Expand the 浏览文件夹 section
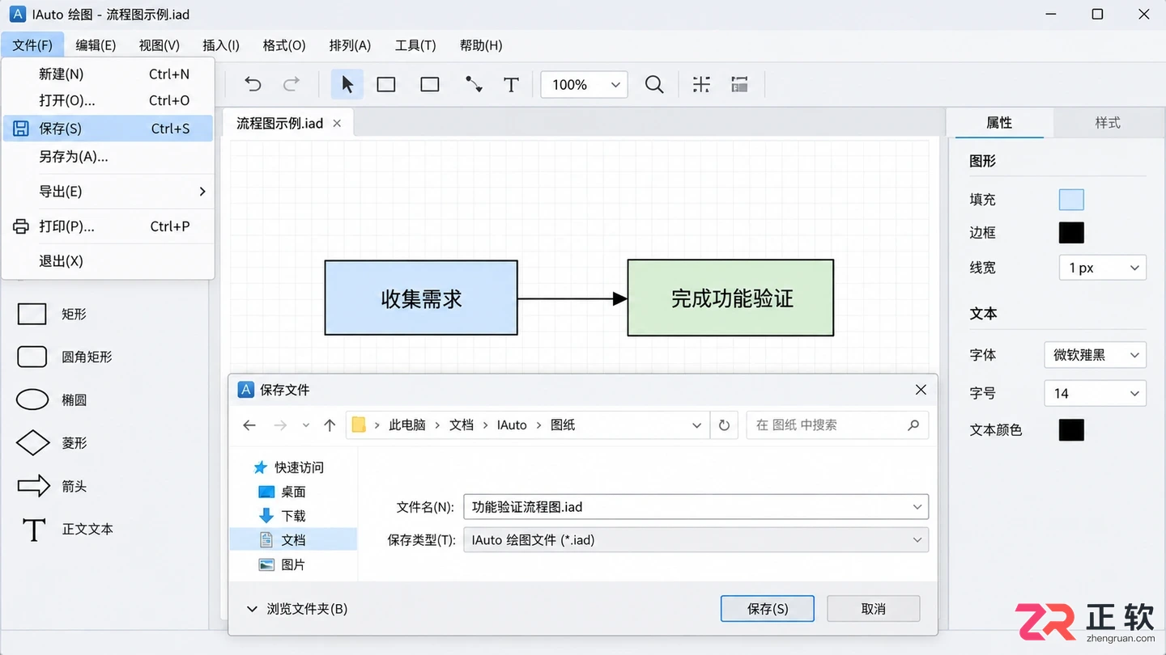Screen dimensions: 1166x655 tap(297, 609)
